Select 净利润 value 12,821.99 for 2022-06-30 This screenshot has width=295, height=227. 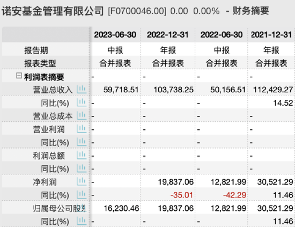[228, 182]
